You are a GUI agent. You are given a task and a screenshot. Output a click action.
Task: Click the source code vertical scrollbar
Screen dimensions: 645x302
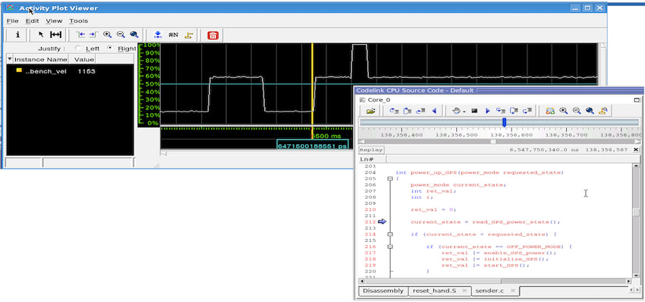[637, 220]
